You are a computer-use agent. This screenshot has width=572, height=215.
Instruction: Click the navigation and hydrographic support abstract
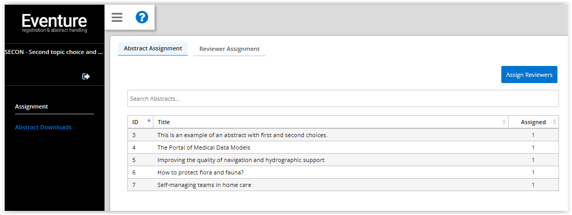coord(241,160)
